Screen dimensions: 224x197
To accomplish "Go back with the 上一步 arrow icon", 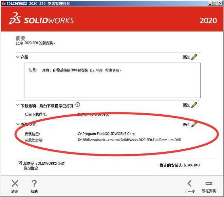I will (189, 183).
